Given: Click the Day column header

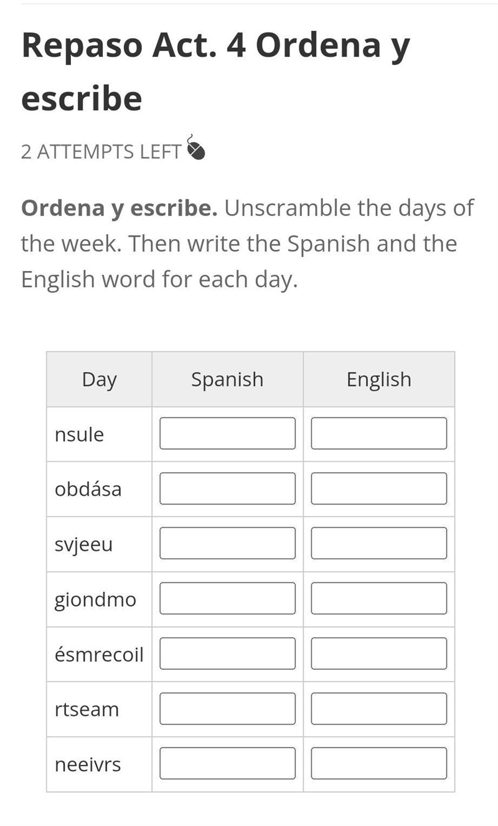Looking at the screenshot, I should pos(100,379).
